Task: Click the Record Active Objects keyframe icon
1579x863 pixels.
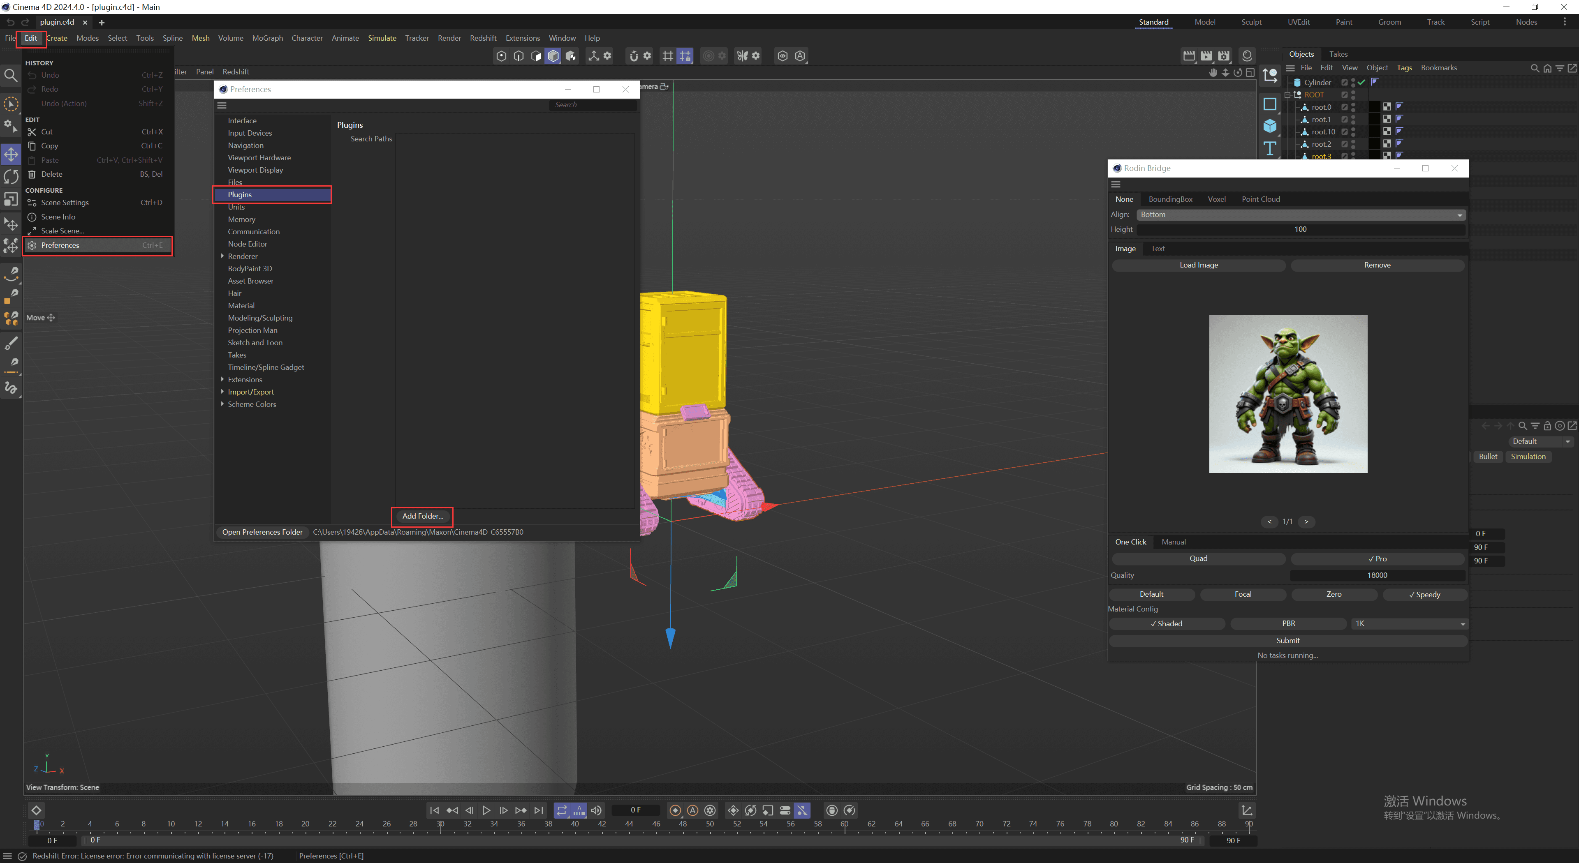Action: tap(676, 810)
